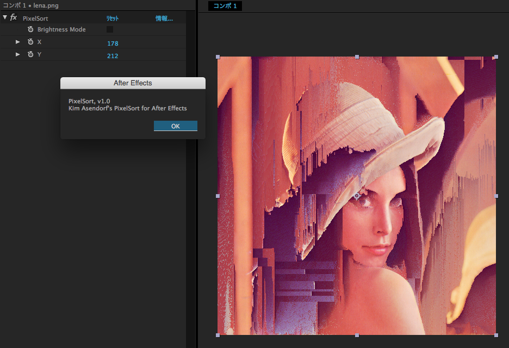The width and height of the screenshot is (509, 348).
Task: Toggle the PixelSort fx effect switch
Action: click(14, 17)
